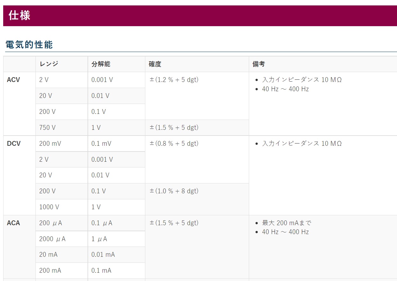Viewport: 397px width, 281px height.
Task: Select the DCV row label
Action: click(14, 144)
